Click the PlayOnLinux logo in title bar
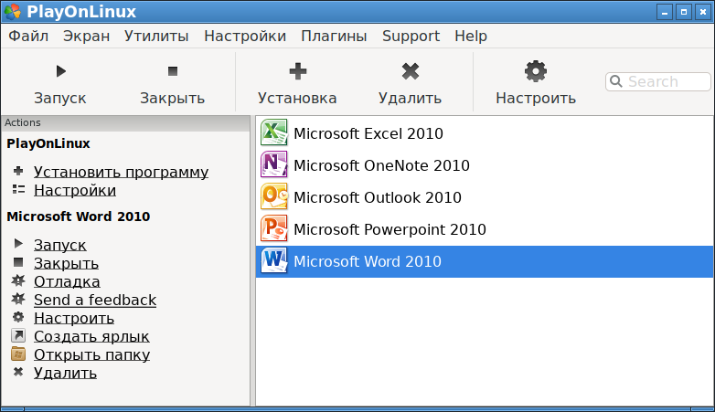Viewport: 715px width, 412px height. 12,12
